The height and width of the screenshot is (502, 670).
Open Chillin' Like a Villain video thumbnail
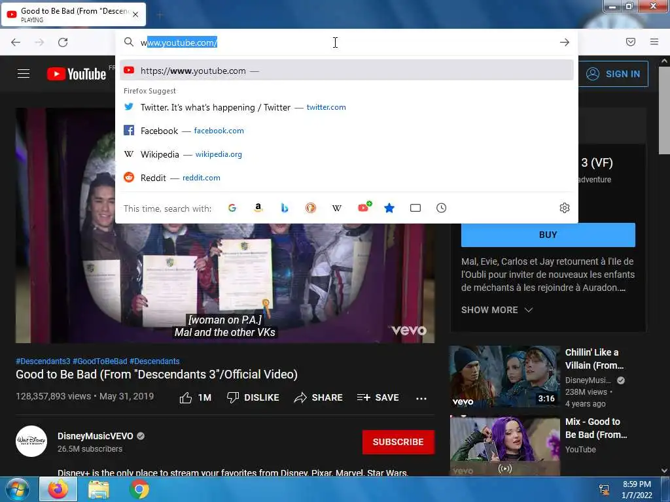click(504, 376)
